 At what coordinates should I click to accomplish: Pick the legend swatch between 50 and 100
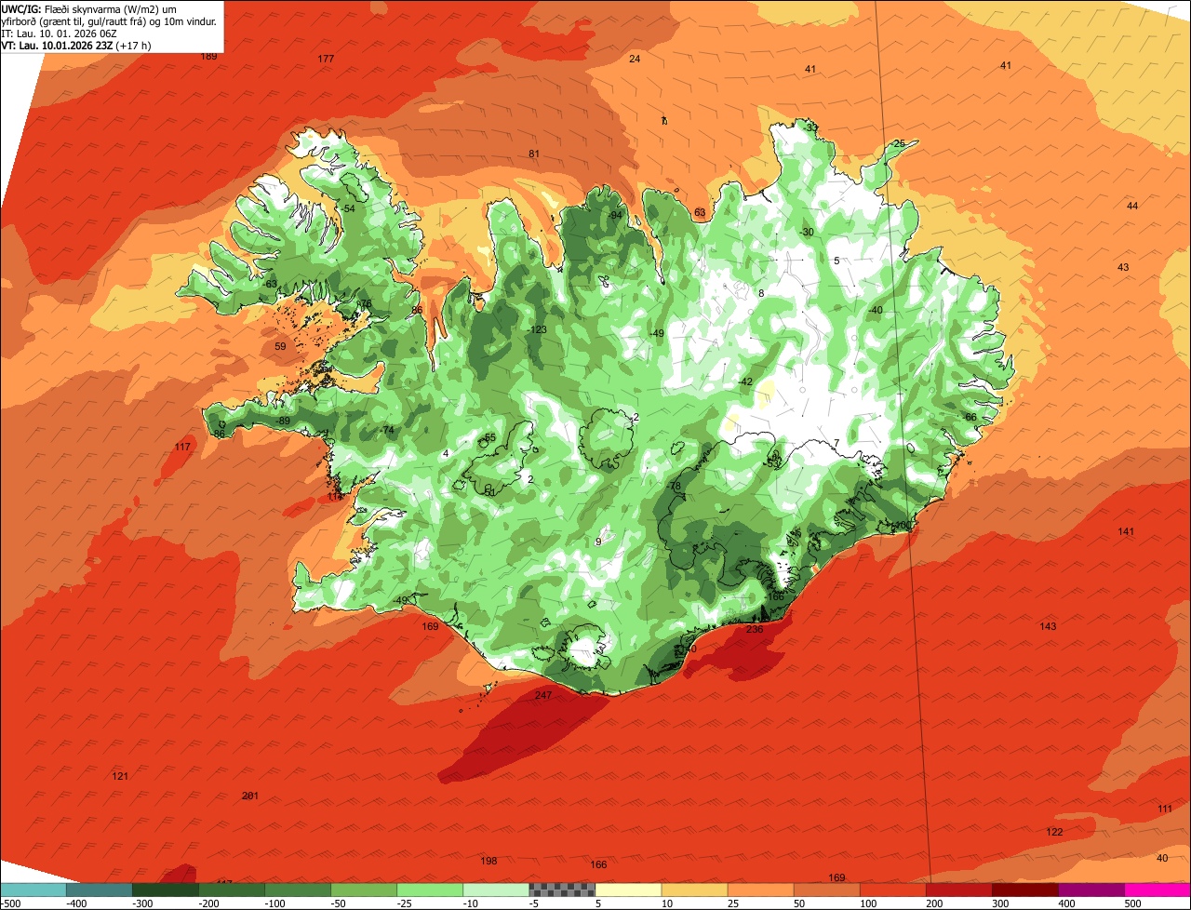(x=826, y=890)
